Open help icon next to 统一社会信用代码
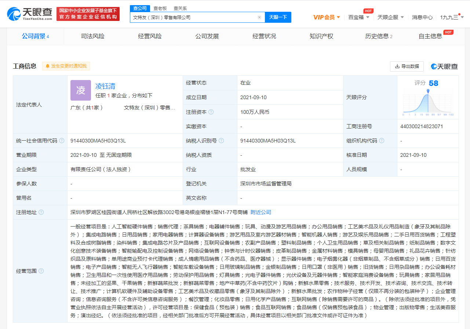470x329 pixels. 62,141
